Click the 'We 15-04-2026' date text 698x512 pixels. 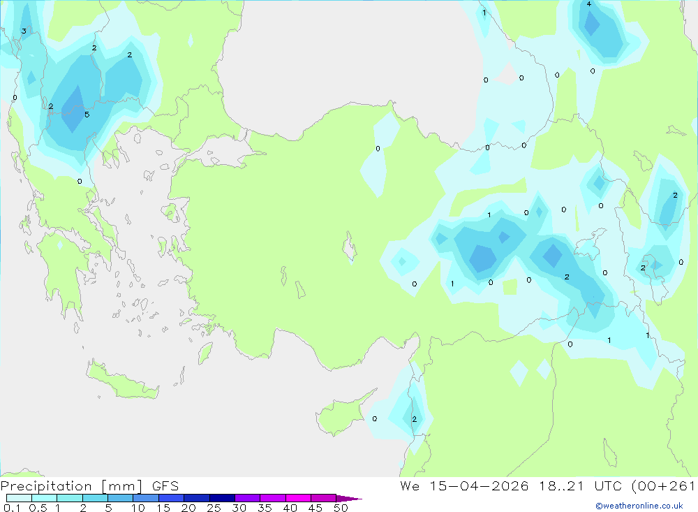pyautogui.click(x=464, y=485)
